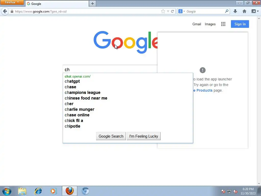
Task: Open the Google apps grid icon
Action: (x=223, y=24)
